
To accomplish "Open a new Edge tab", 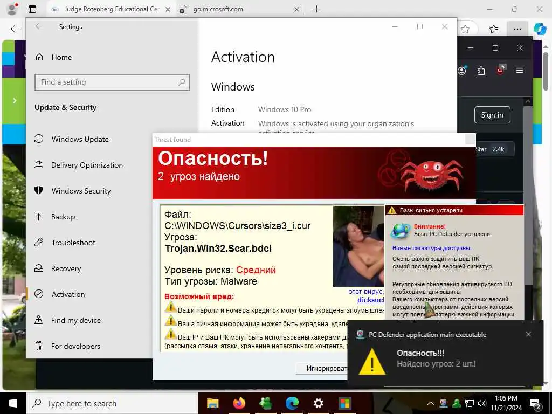I will click(x=316, y=9).
